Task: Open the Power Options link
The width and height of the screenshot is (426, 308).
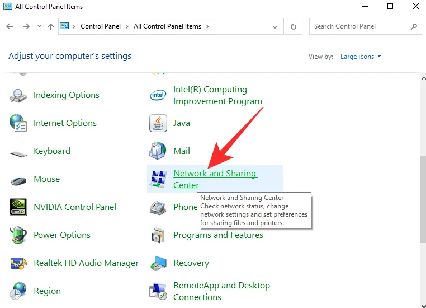Action: point(62,235)
